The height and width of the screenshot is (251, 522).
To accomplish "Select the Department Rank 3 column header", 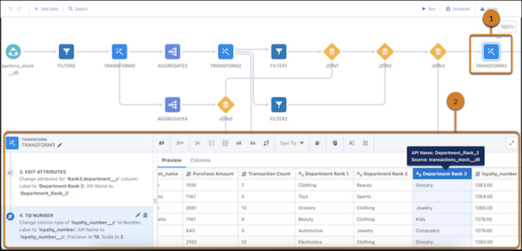I will (x=442, y=173).
